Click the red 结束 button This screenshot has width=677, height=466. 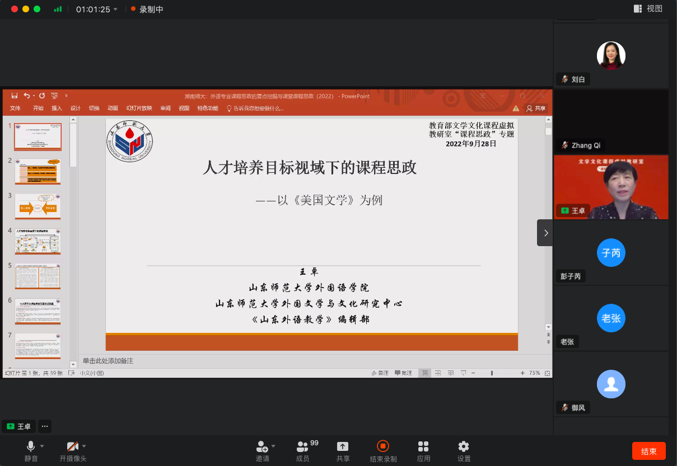point(648,451)
